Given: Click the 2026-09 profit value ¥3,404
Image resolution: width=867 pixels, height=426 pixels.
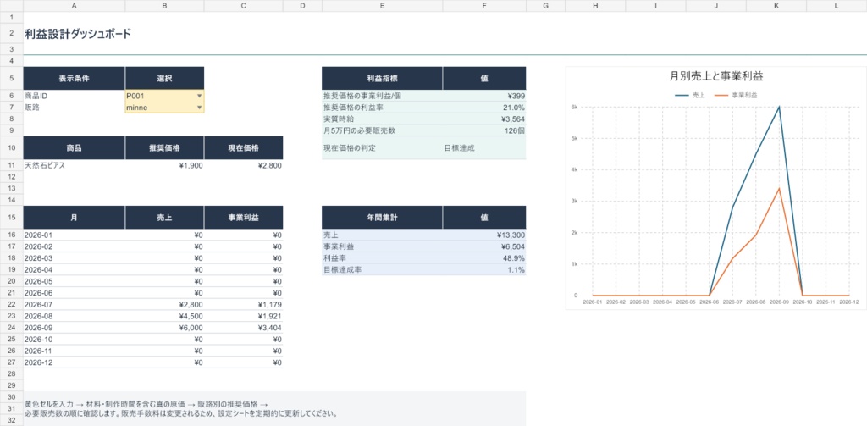Looking at the screenshot, I should [243, 327].
